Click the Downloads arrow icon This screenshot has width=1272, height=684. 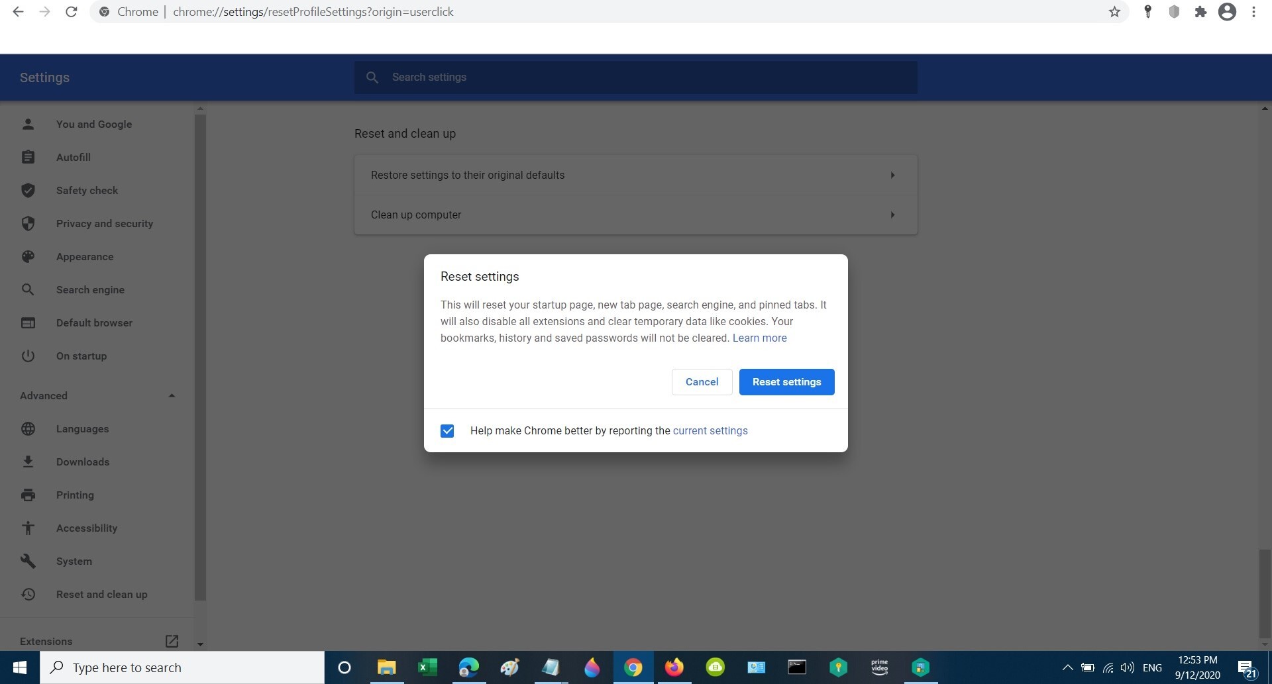point(28,462)
